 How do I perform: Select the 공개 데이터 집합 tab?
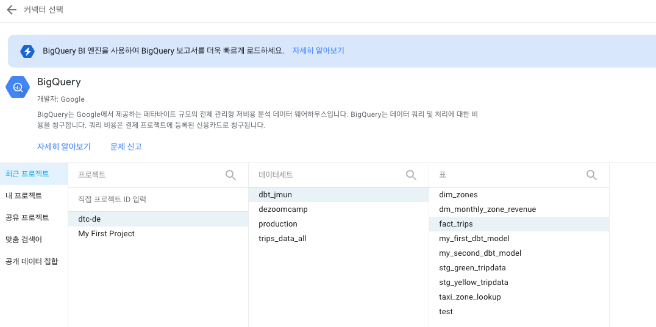tap(34, 262)
